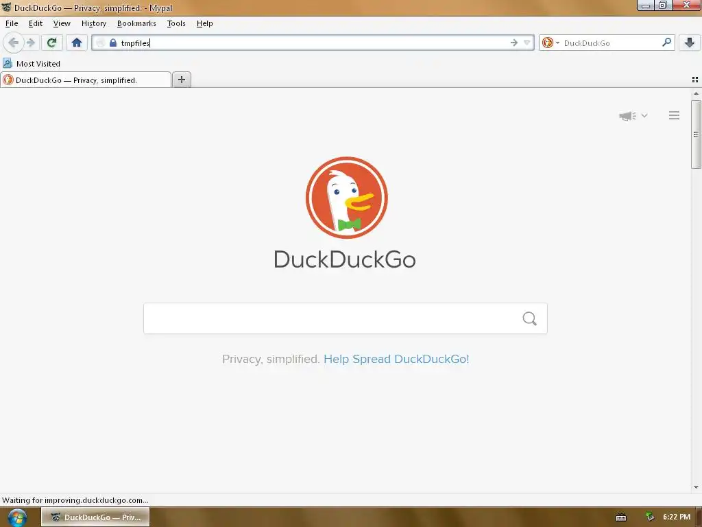This screenshot has width=702, height=527.
Task: Open the browser home page
Action: pos(77,43)
